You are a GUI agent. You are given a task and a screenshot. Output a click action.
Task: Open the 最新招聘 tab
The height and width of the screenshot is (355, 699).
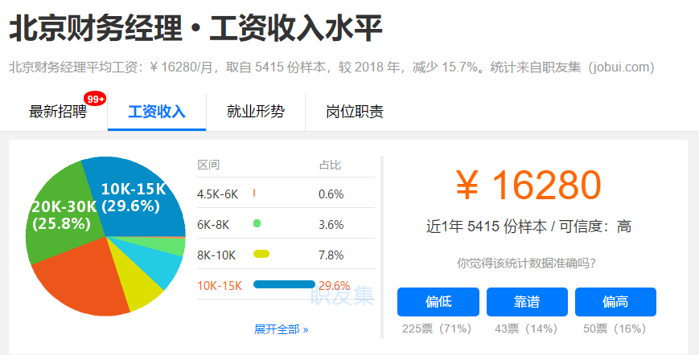coord(57,112)
